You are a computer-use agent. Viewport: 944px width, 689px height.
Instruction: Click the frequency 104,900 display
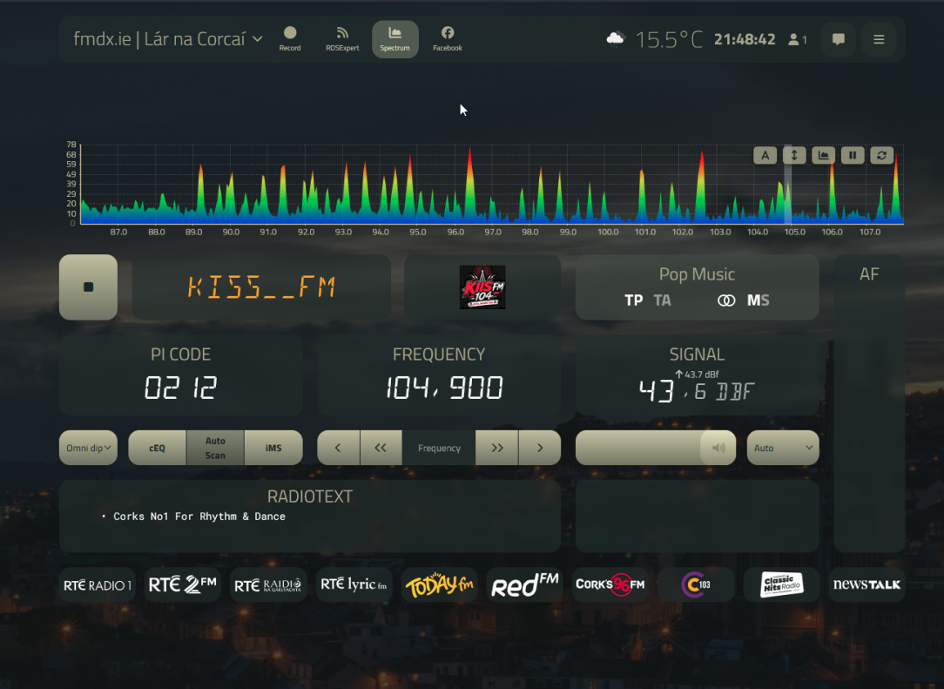(x=444, y=388)
